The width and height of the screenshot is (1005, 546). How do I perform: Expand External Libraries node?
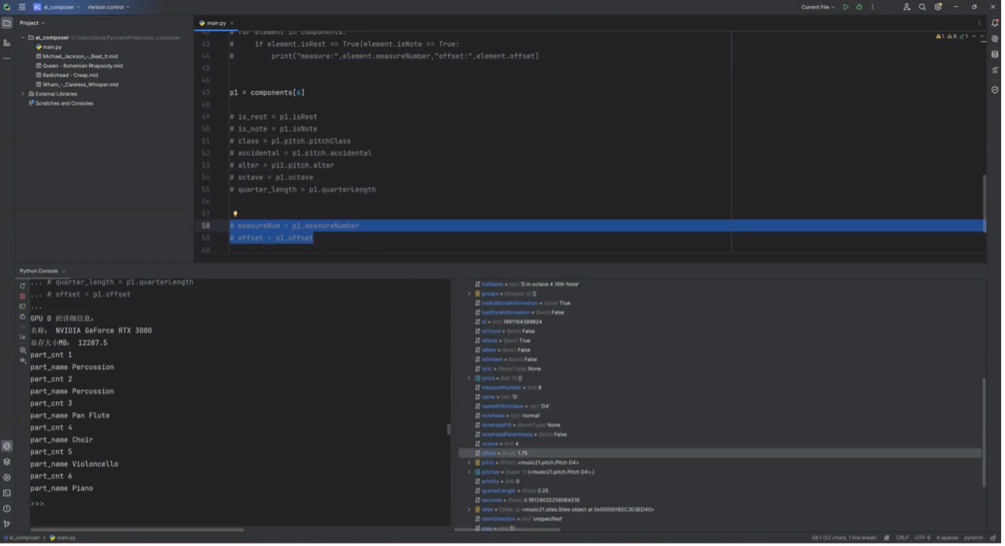(x=23, y=95)
